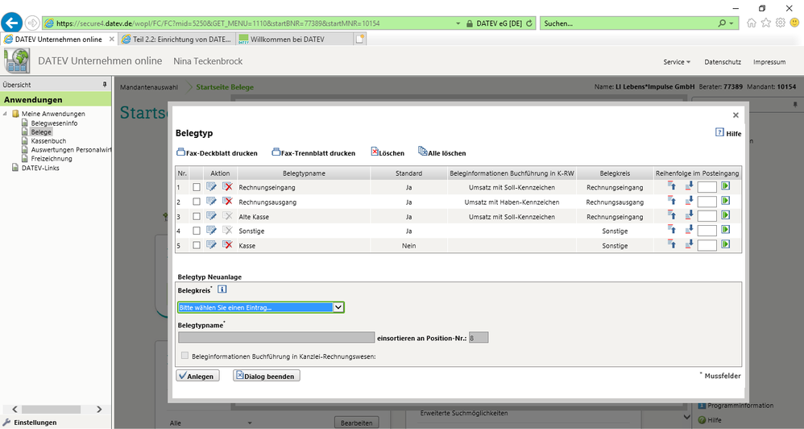Check the Rechnungsausgang row checkbox

pyautogui.click(x=197, y=202)
